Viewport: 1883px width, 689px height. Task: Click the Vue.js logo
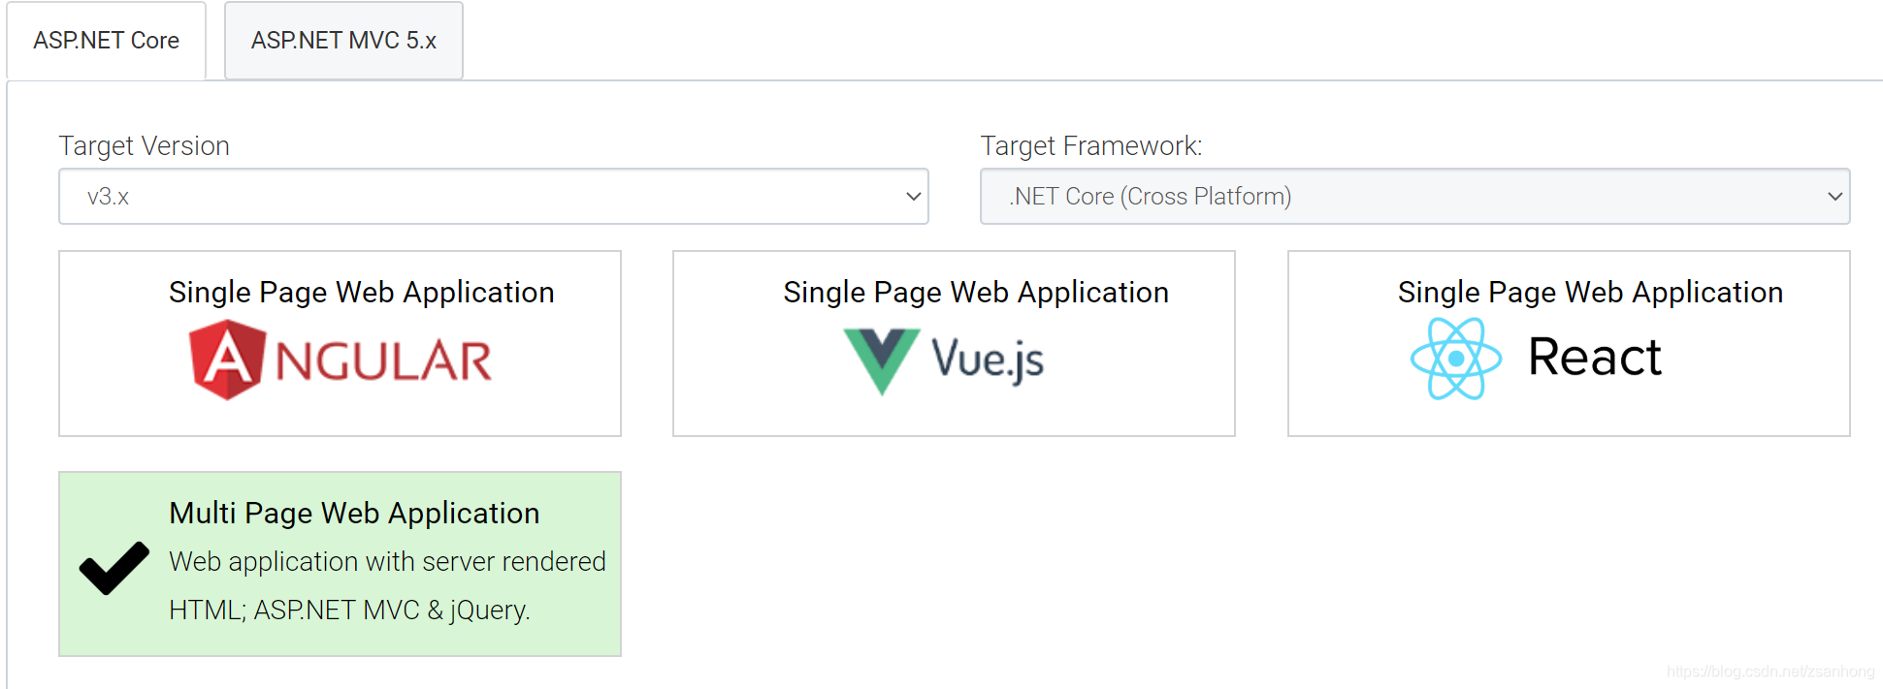(944, 360)
